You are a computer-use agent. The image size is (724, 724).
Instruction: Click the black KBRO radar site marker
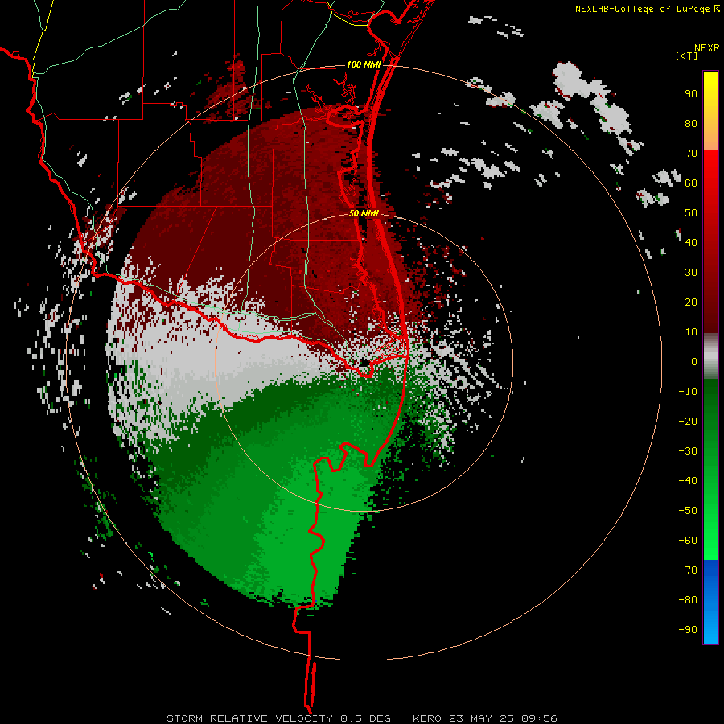(364, 364)
